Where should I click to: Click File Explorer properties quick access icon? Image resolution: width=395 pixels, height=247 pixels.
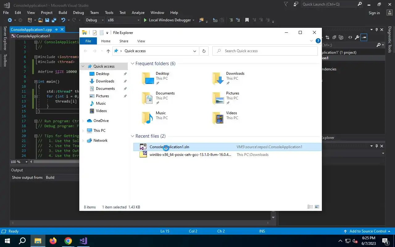tap(95, 33)
